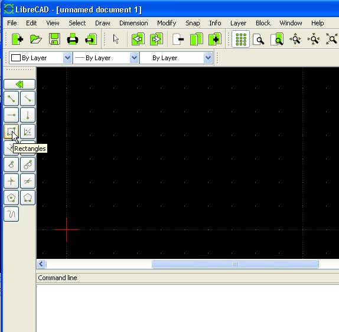Click the Paste icon in toolbar
Screen dimensions: 339x332
pos(215,40)
